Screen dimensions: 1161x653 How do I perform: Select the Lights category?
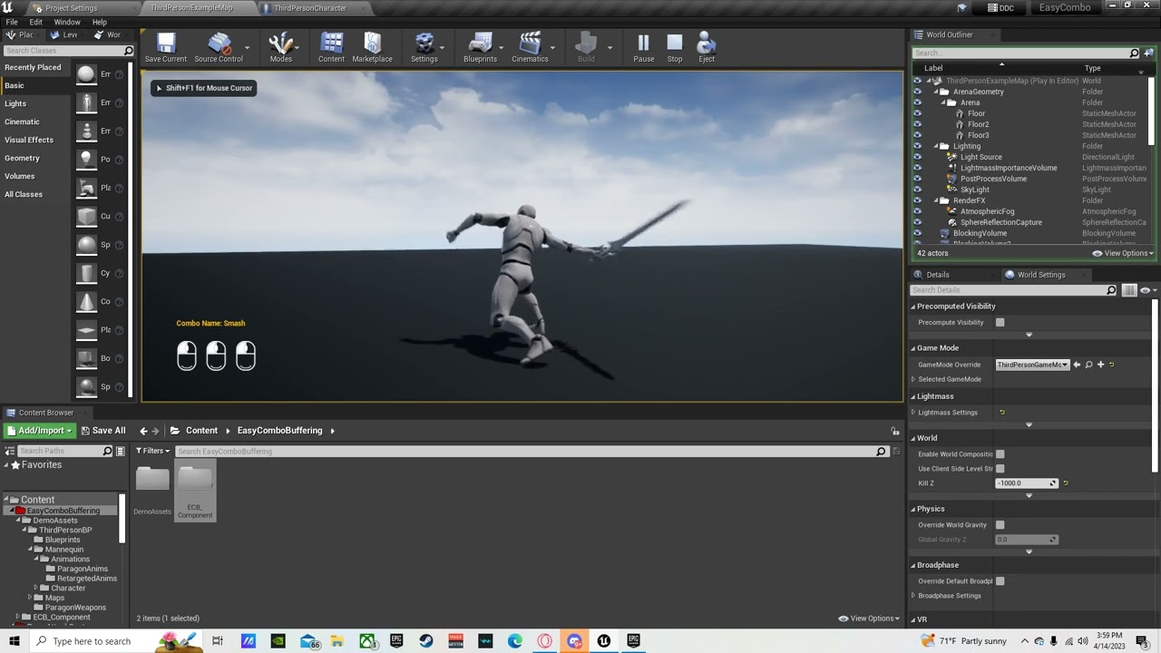click(x=15, y=103)
